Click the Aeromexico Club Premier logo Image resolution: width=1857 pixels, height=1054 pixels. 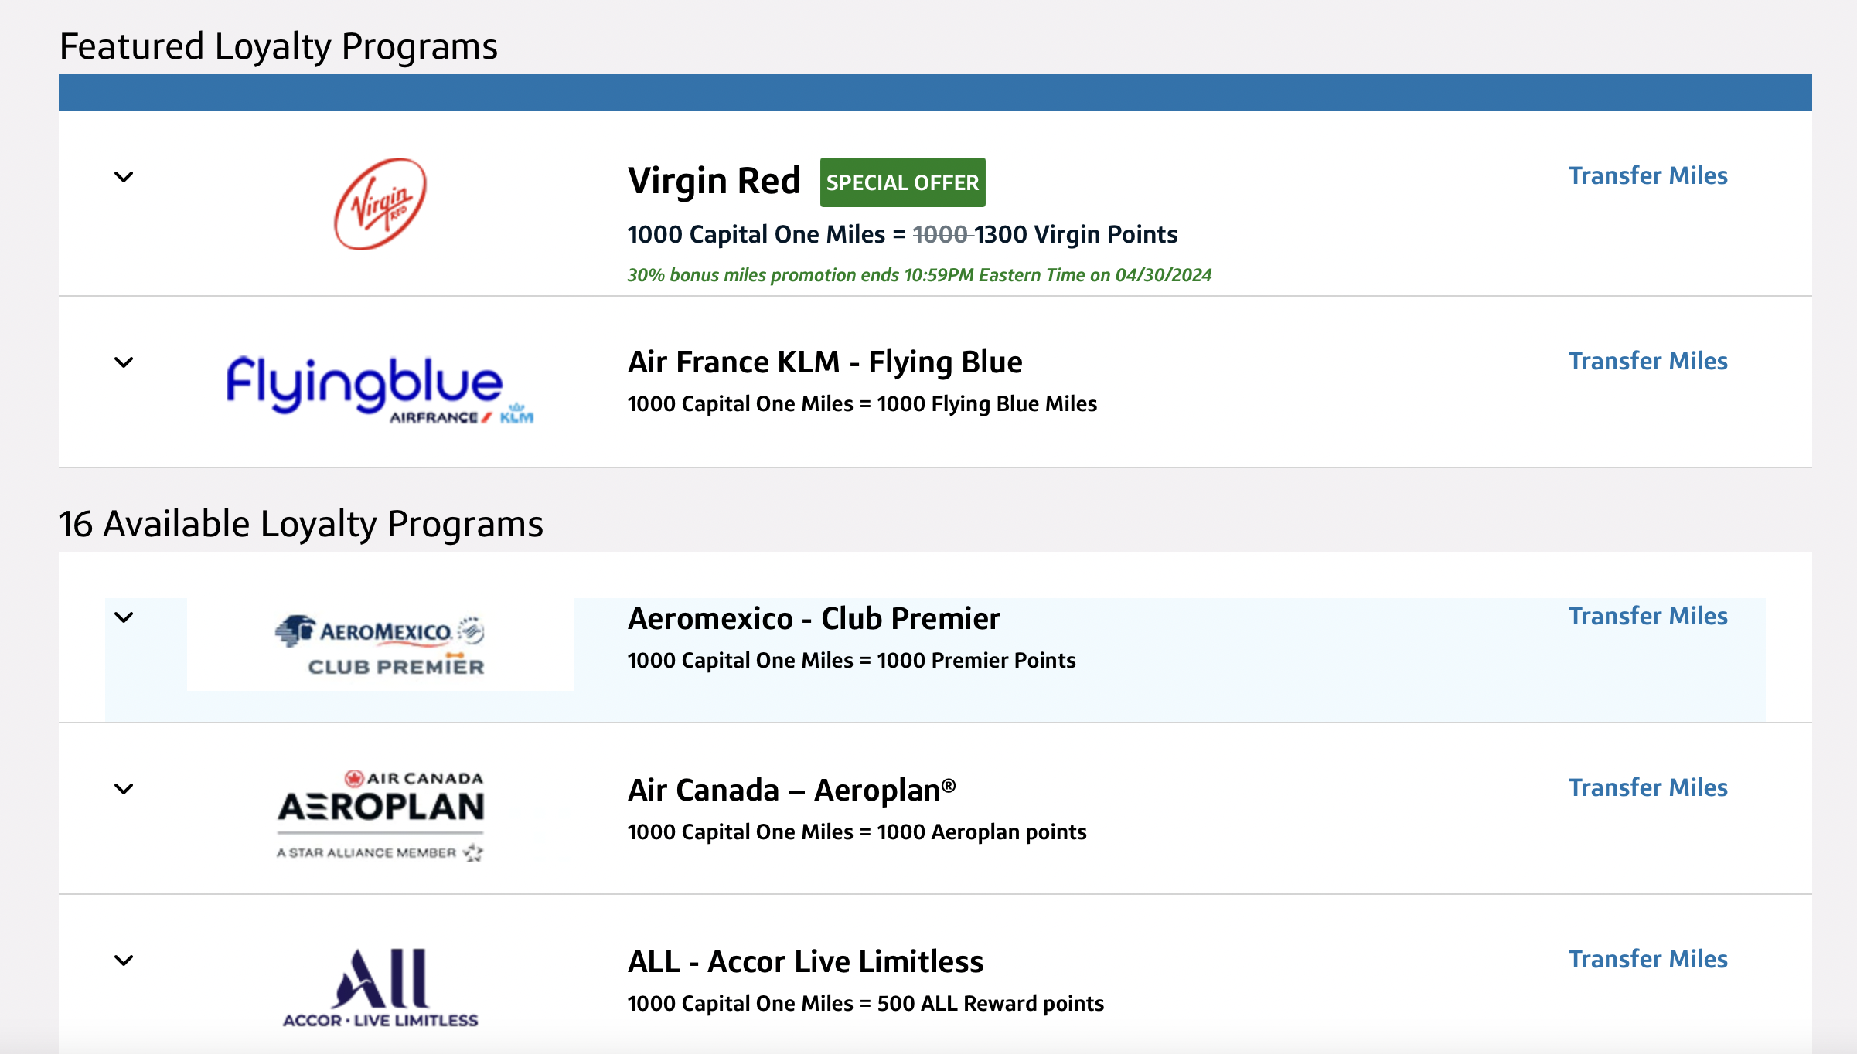(x=380, y=645)
